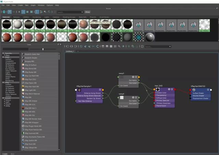Toggle view mode square on Hair_SHD node

[x=172, y=89]
